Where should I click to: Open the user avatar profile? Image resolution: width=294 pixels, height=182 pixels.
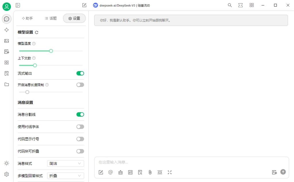[x=7, y=7]
